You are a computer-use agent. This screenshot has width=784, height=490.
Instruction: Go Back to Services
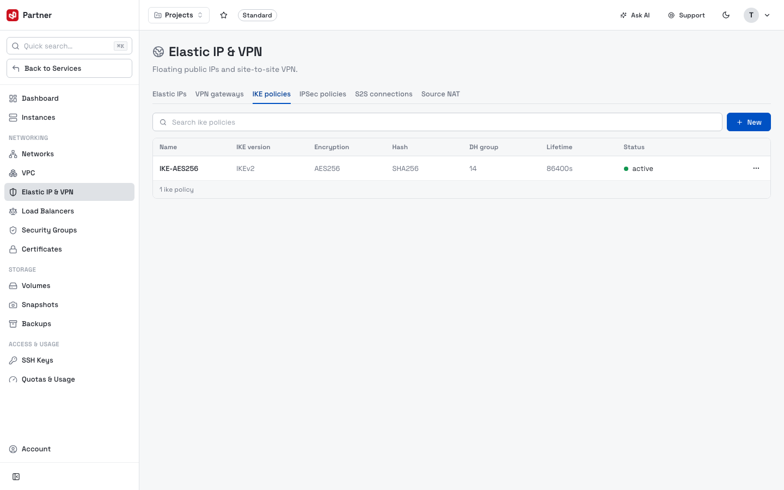pos(69,69)
